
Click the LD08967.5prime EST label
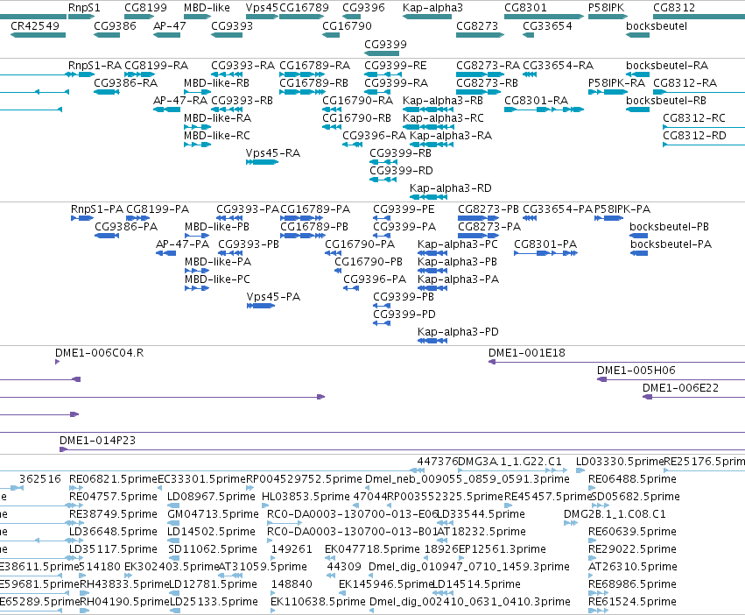point(211,496)
